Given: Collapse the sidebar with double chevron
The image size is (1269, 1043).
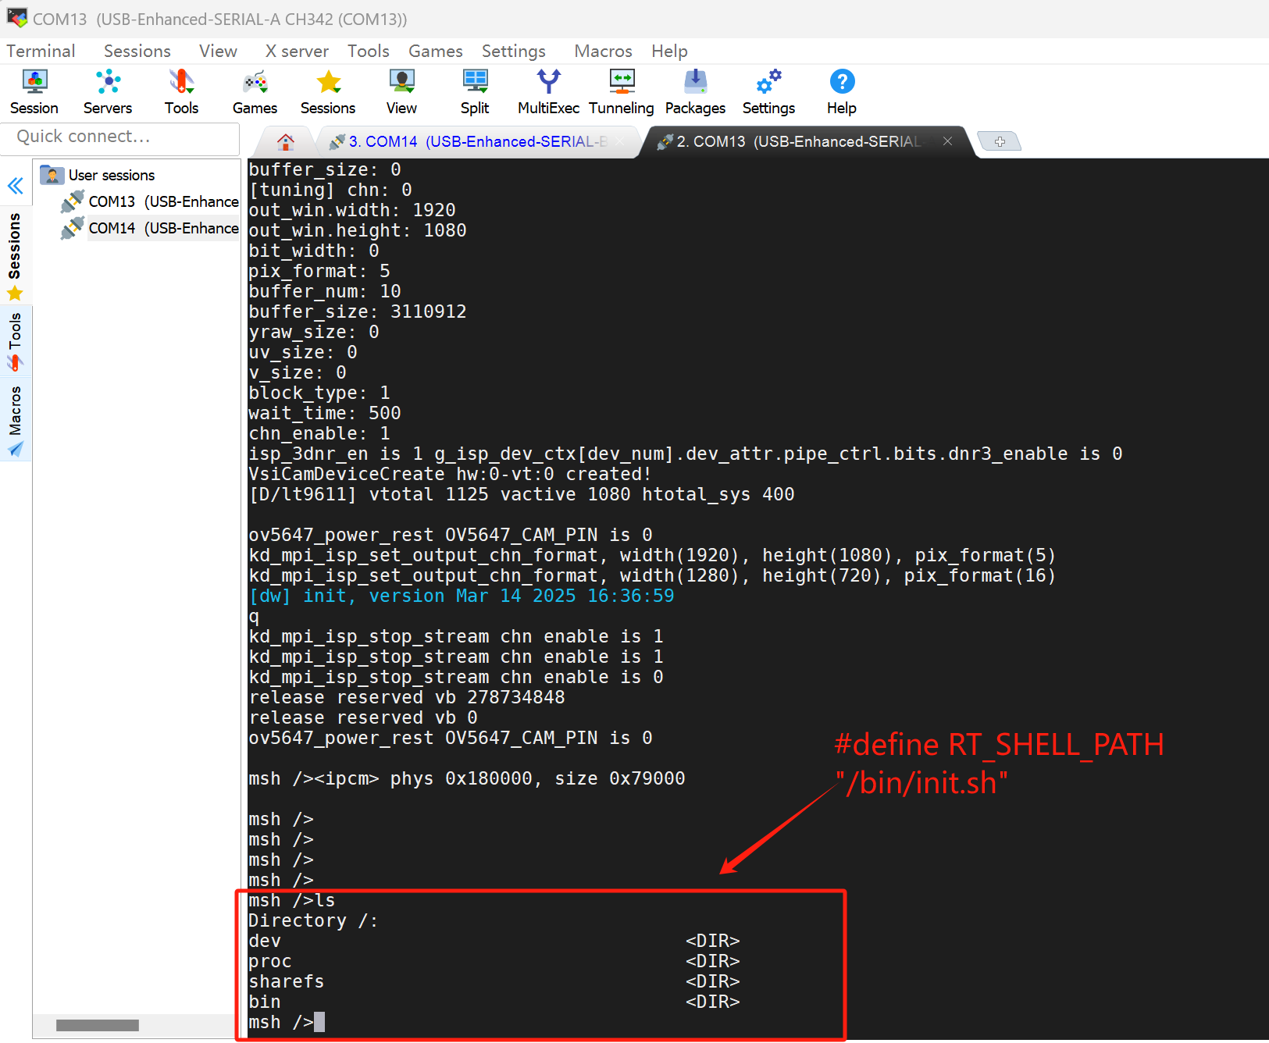Looking at the screenshot, I should coord(16,186).
